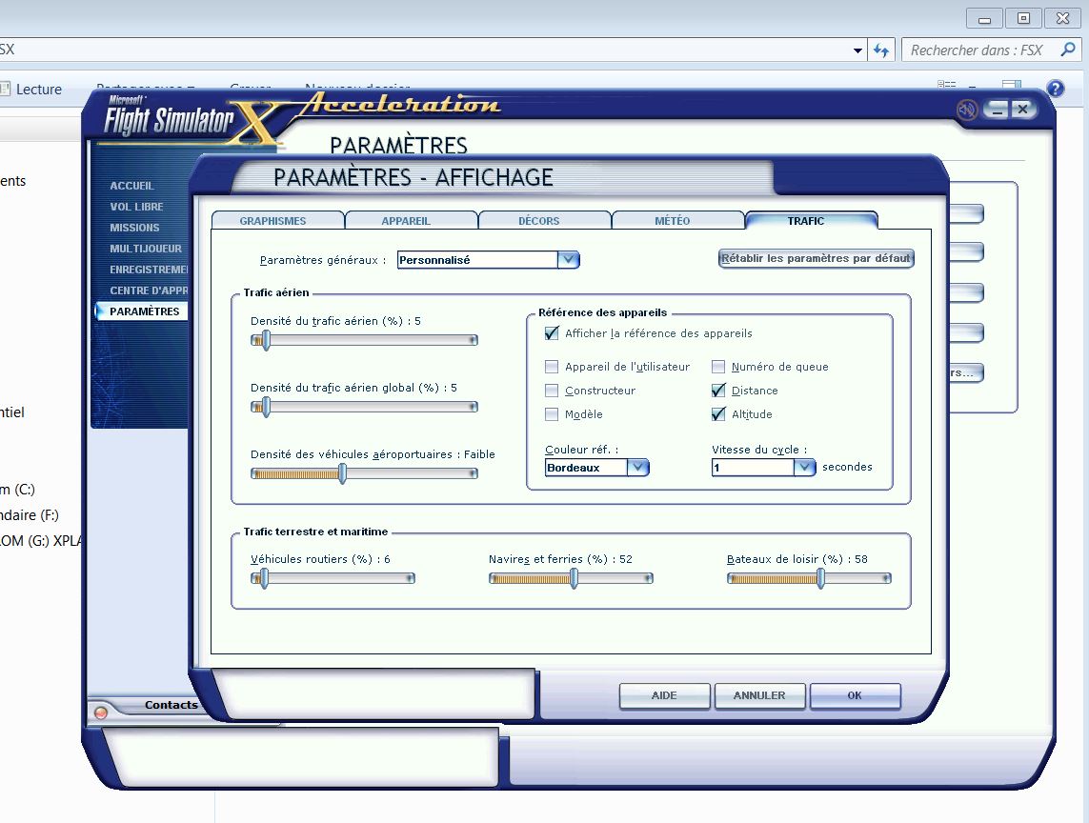
Task: Select PARAMÈTRES in the sidebar
Action: [x=142, y=311]
